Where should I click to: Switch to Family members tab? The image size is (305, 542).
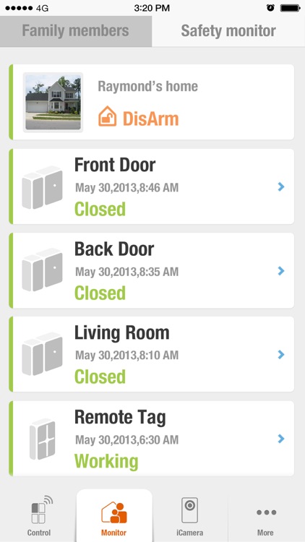click(76, 31)
